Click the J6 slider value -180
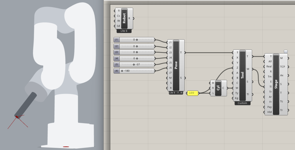 (127, 71)
